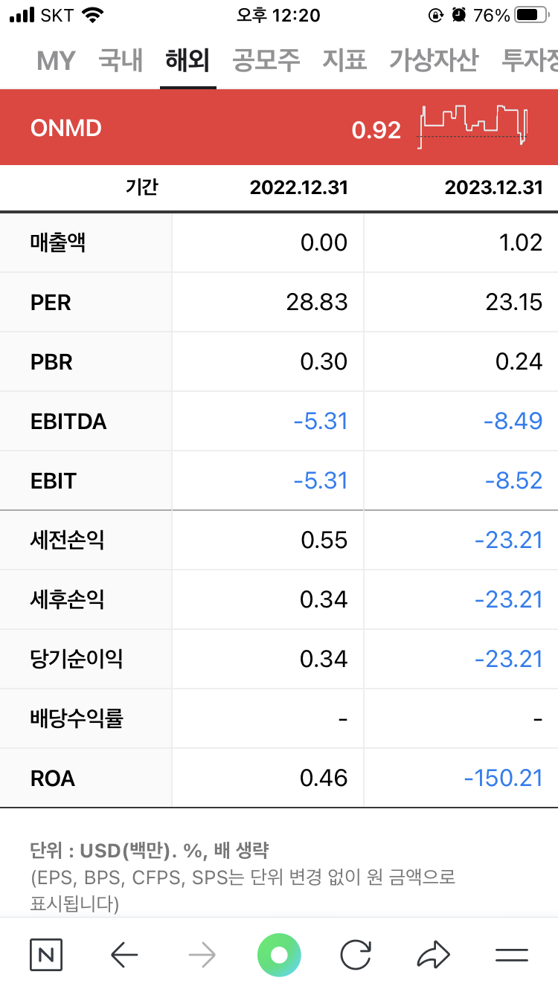Select the 국내 tab
558x992 pixels.
121,61
